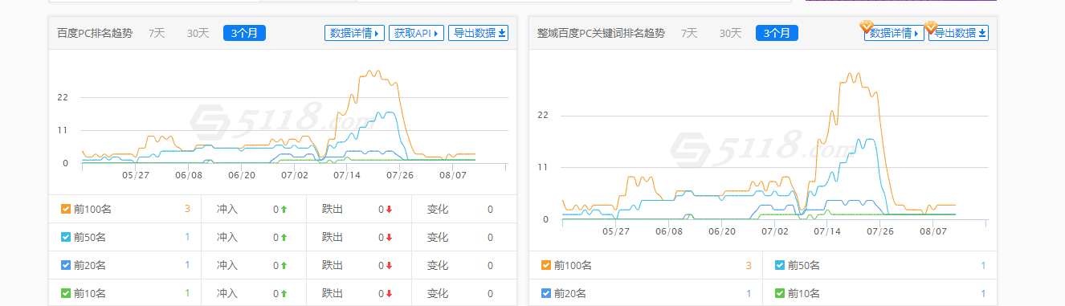
Task: Click 导出数据 in 百度PC排名趋势 panel
Action: click(x=479, y=33)
